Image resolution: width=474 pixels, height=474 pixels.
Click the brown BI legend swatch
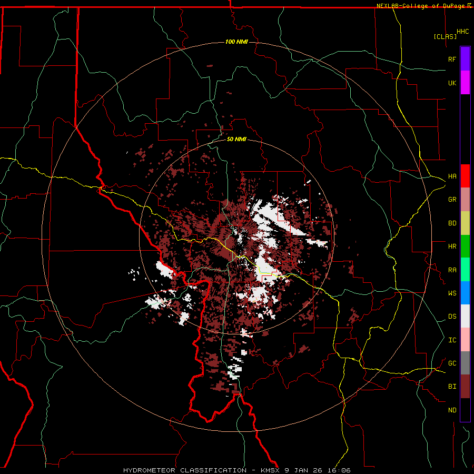465,387
